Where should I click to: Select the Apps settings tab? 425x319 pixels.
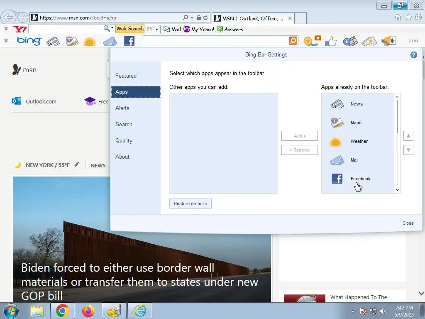point(136,92)
